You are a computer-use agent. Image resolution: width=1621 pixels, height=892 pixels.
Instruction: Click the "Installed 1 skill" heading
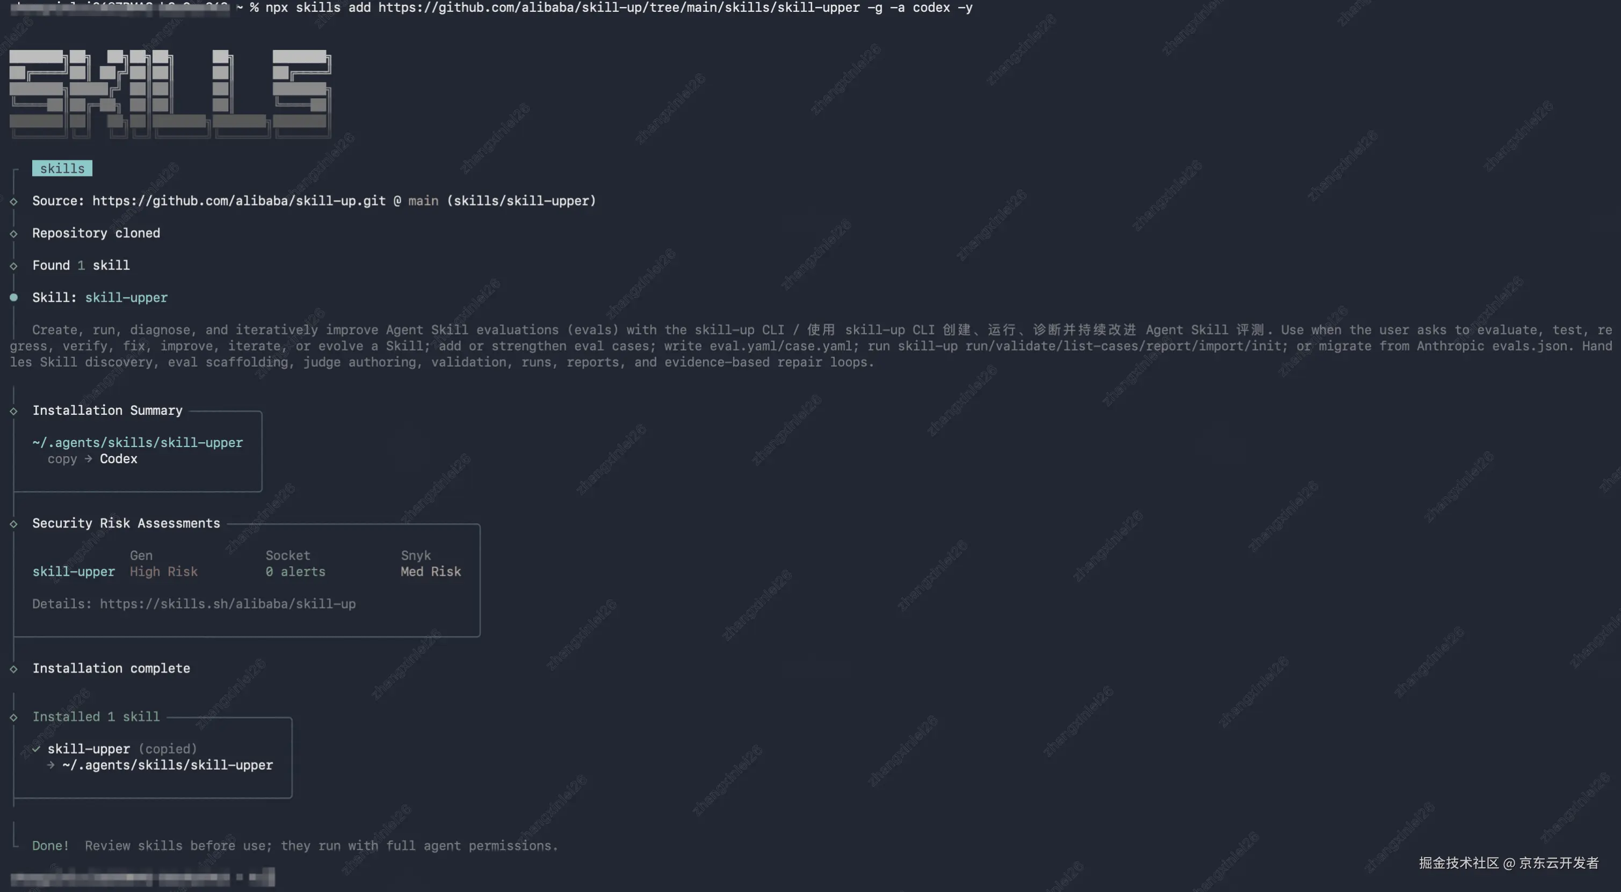96,716
